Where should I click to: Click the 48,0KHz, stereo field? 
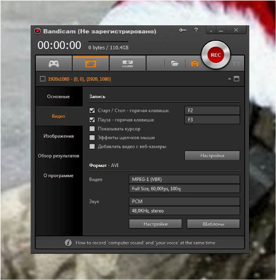click(184, 211)
